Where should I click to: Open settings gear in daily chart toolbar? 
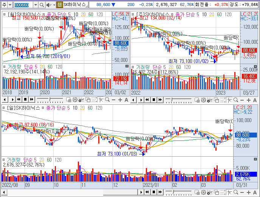coord(203,192)
